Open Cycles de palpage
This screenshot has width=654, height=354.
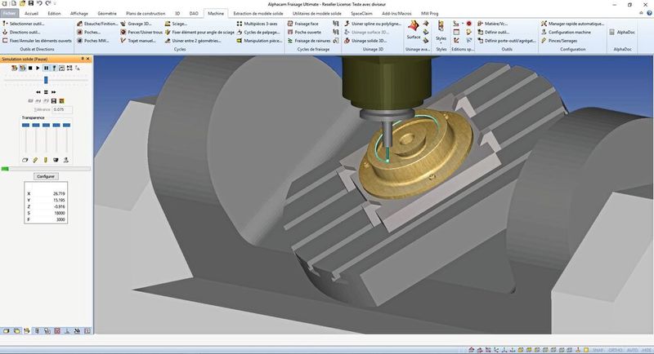258,32
